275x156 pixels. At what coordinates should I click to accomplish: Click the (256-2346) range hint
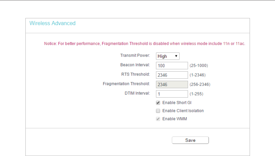click(200, 85)
